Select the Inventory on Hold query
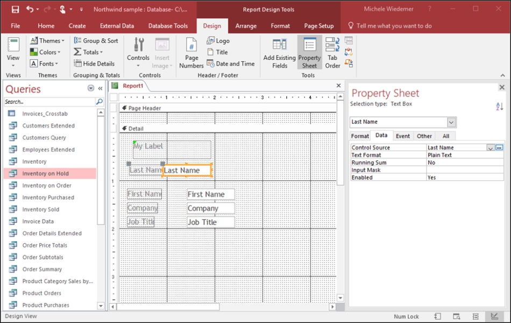 point(50,173)
